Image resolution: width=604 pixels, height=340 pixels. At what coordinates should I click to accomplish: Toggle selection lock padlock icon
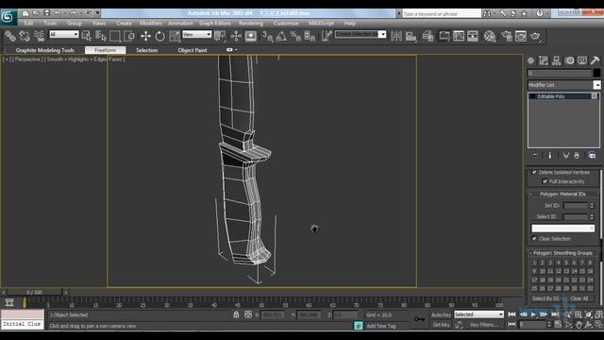[x=236, y=314]
